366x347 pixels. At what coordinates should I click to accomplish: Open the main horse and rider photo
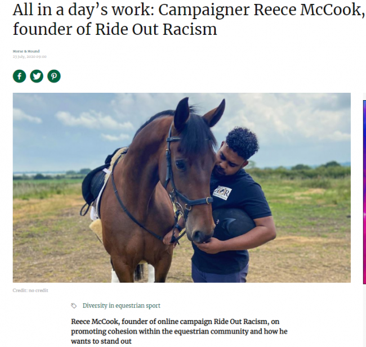(181, 187)
